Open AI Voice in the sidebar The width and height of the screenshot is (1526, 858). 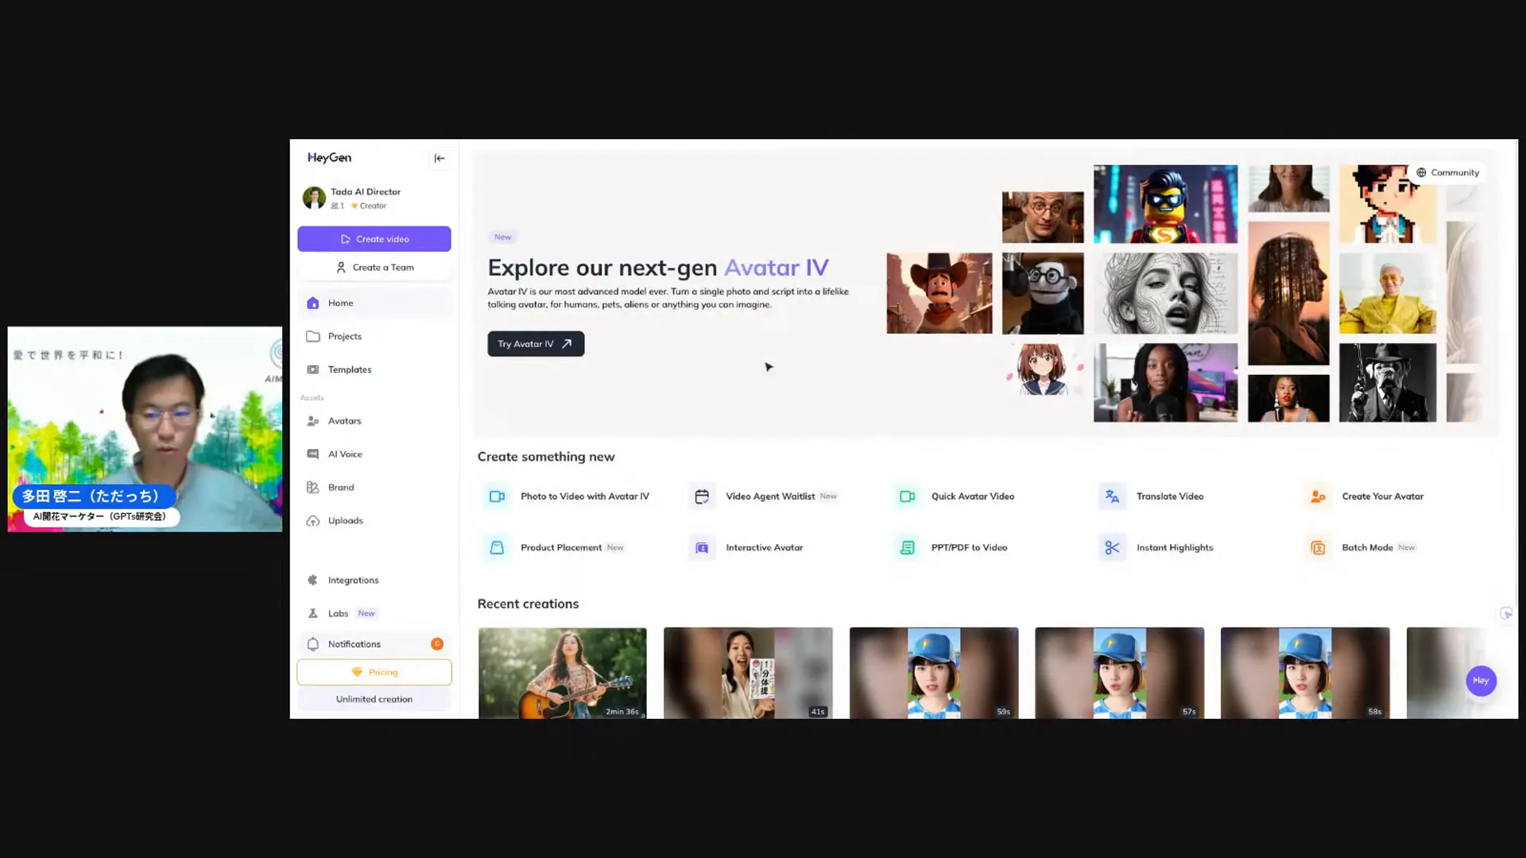pyautogui.click(x=374, y=454)
